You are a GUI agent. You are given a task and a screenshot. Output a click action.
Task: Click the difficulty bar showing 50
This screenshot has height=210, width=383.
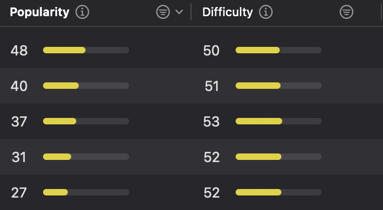279,50
